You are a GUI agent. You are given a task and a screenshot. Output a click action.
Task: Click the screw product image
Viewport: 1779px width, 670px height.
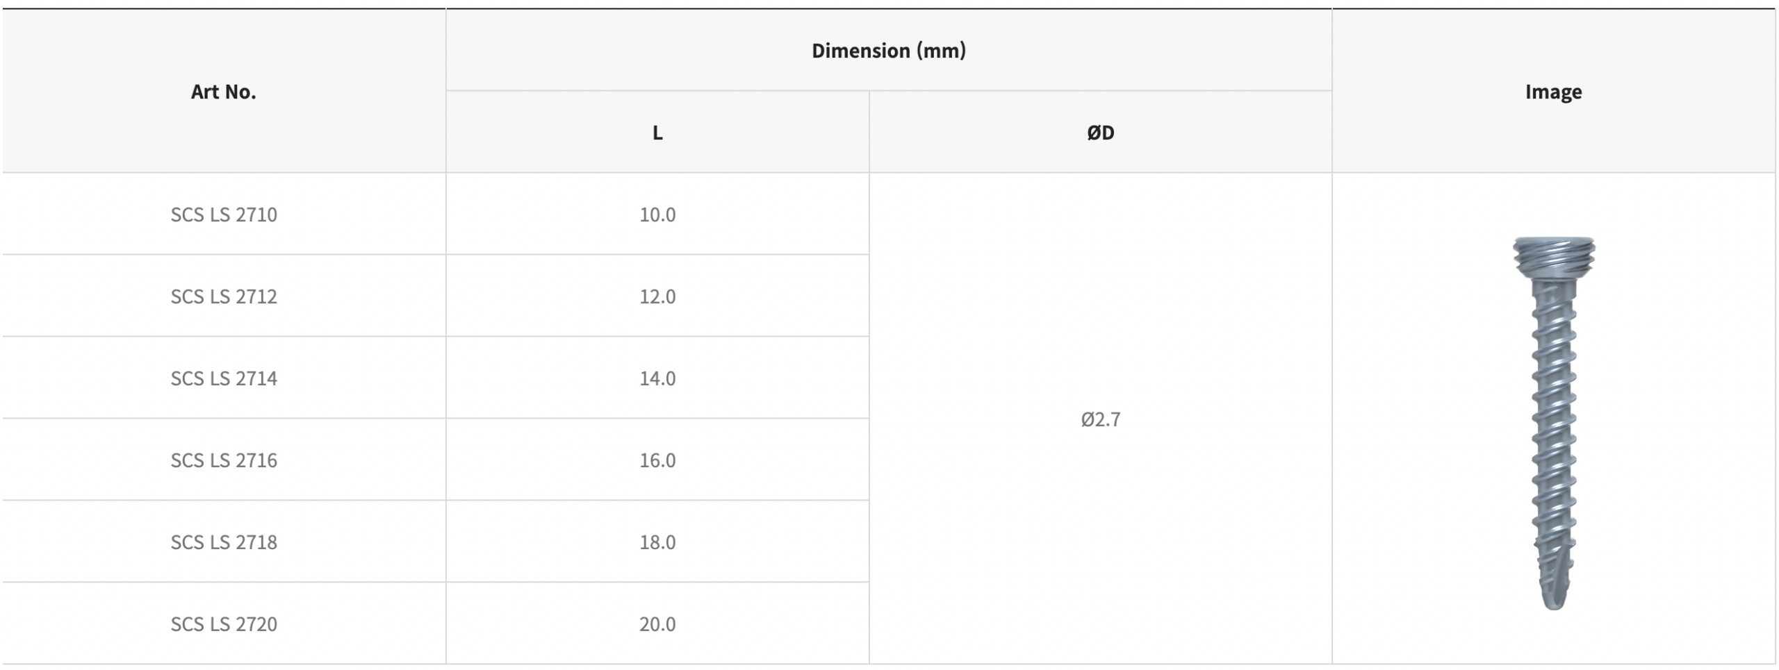pyautogui.click(x=1554, y=417)
